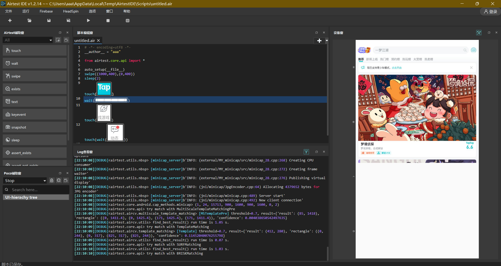The width and height of the screenshot is (501, 266).
Task: Tap the 预约榜 tab on device
Action: (x=395, y=59)
